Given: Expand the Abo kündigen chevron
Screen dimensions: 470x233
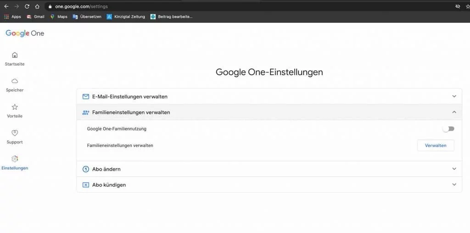Looking at the screenshot, I should point(454,184).
